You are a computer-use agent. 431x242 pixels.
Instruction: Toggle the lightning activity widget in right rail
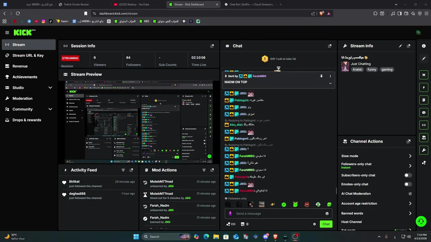424,88
